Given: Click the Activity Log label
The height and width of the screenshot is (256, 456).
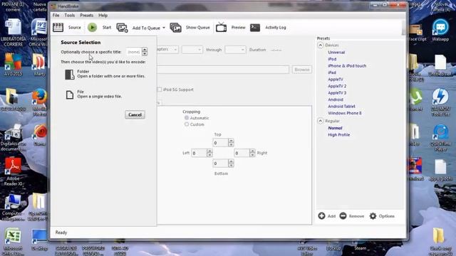Looking at the screenshot, I should (x=276, y=27).
